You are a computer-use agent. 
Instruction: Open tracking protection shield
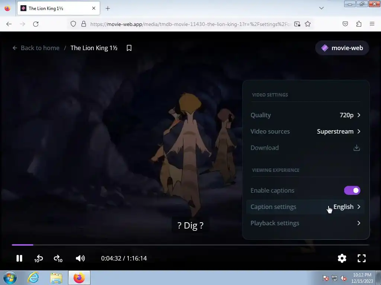(73, 24)
